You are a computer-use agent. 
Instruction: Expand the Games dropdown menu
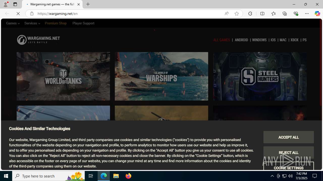point(13,23)
